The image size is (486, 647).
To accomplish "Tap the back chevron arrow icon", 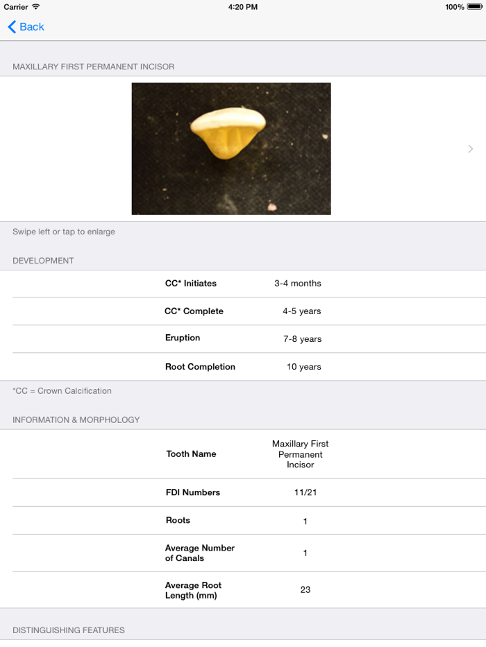I will tap(11, 27).
